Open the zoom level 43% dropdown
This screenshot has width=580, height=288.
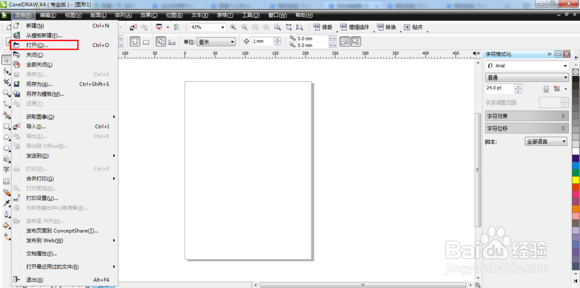[x=223, y=27]
